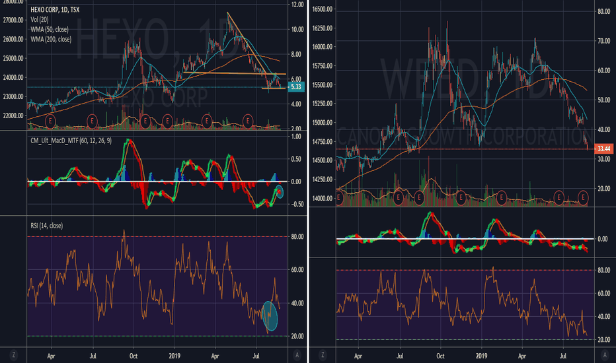Click the 70.00 price level on WEED scale

click(x=604, y=41)
